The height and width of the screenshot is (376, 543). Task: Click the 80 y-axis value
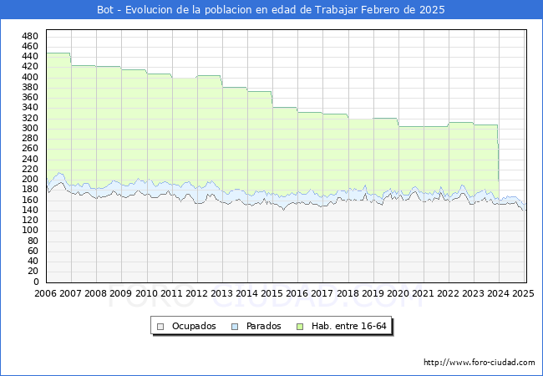pyautogui.click(x=33, y=241)
